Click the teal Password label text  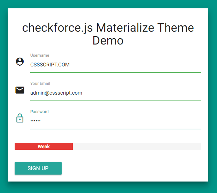39,112
